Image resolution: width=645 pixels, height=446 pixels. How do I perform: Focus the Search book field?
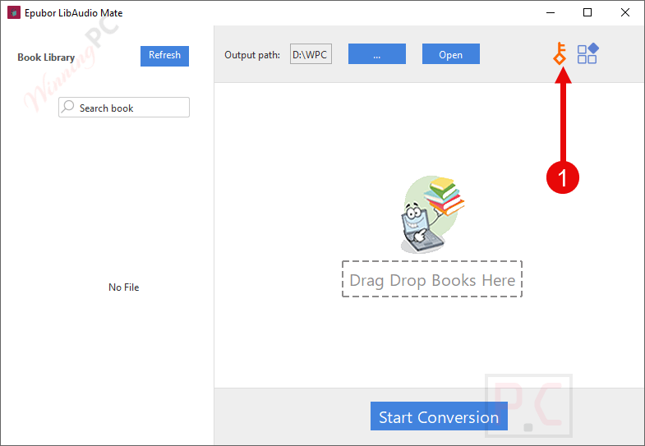(x=124, y=108)
